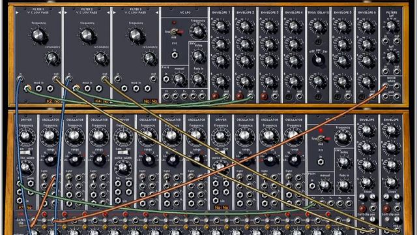417x235 pixels.
Task: Click the patched white noise output jack
Action: tap(385, 86)
